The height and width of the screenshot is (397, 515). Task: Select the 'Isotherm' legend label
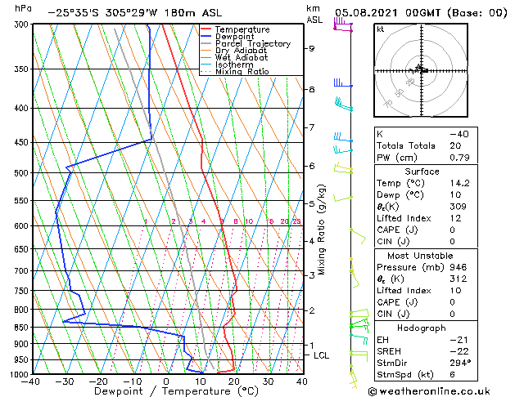[234, 65]
